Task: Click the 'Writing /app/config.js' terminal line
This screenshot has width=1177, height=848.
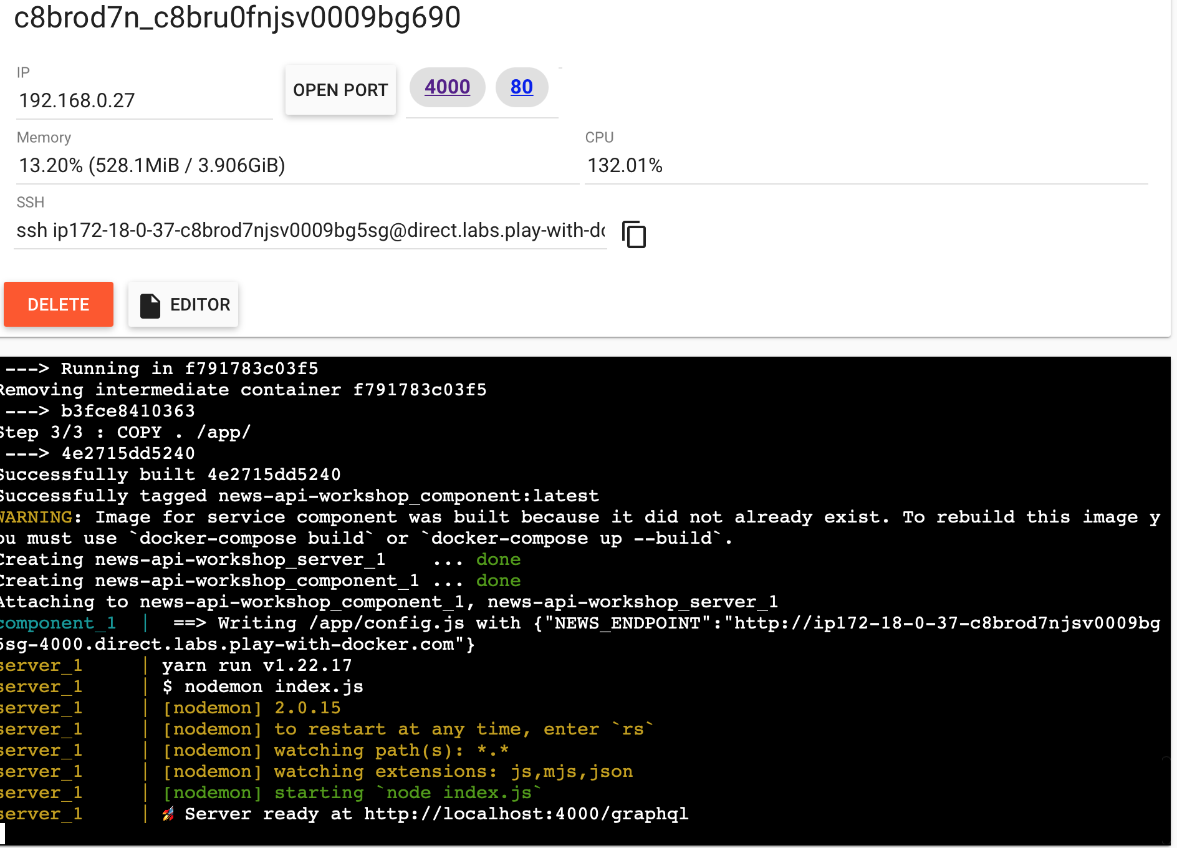Action: 580,634
